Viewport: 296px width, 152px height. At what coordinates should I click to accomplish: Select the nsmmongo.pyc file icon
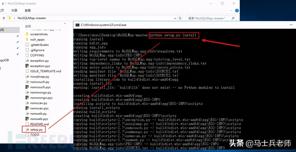coord(27,98)
